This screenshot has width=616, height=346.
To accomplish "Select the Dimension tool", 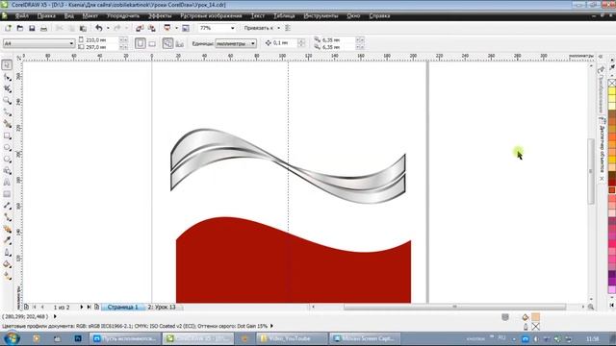I will 7,206.
